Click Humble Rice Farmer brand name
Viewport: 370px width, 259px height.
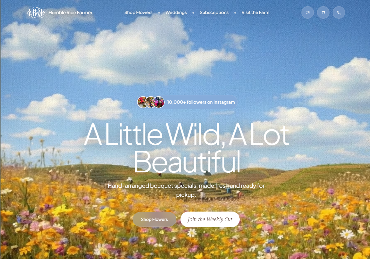coord(70,12)
